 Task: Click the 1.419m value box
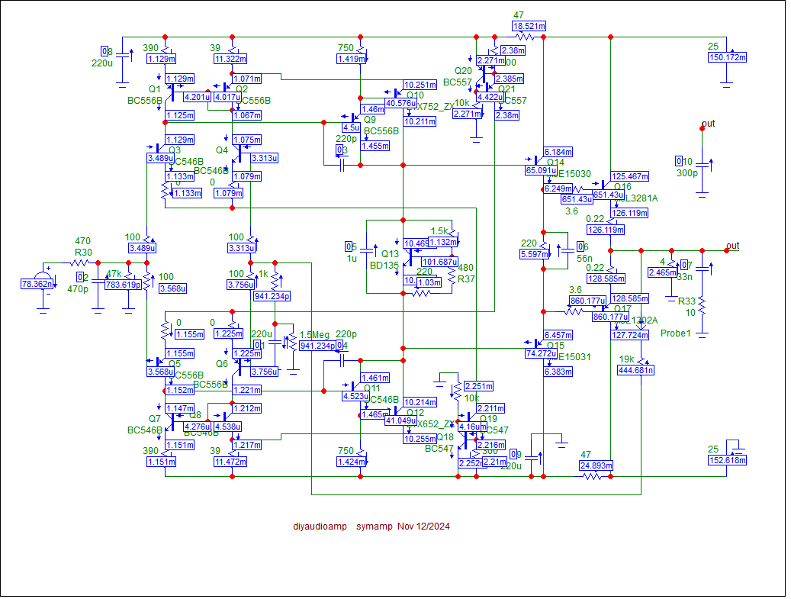point(352,59)
